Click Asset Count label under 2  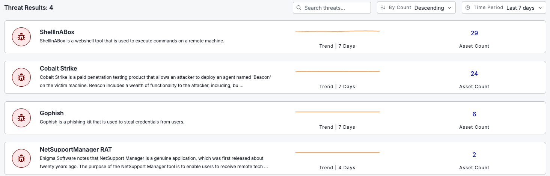(474, 168)
